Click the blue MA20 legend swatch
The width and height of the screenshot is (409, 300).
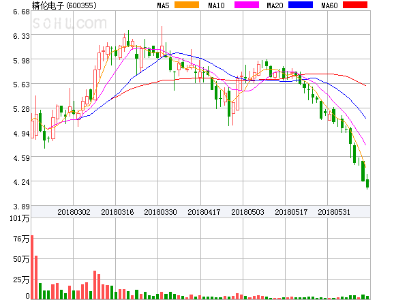301,5
